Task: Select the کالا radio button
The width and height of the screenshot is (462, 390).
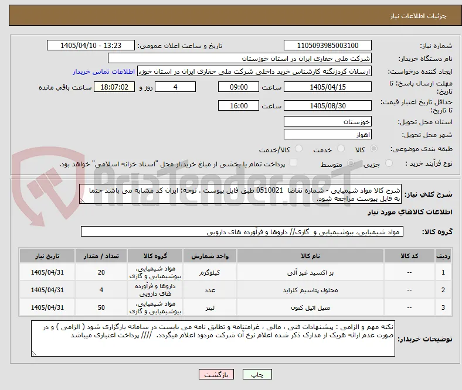Action: click(373, 149)
